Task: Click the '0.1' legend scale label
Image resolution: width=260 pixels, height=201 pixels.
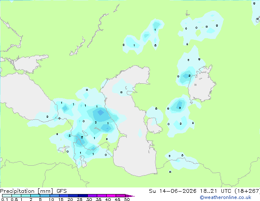Action: point(5,199)
